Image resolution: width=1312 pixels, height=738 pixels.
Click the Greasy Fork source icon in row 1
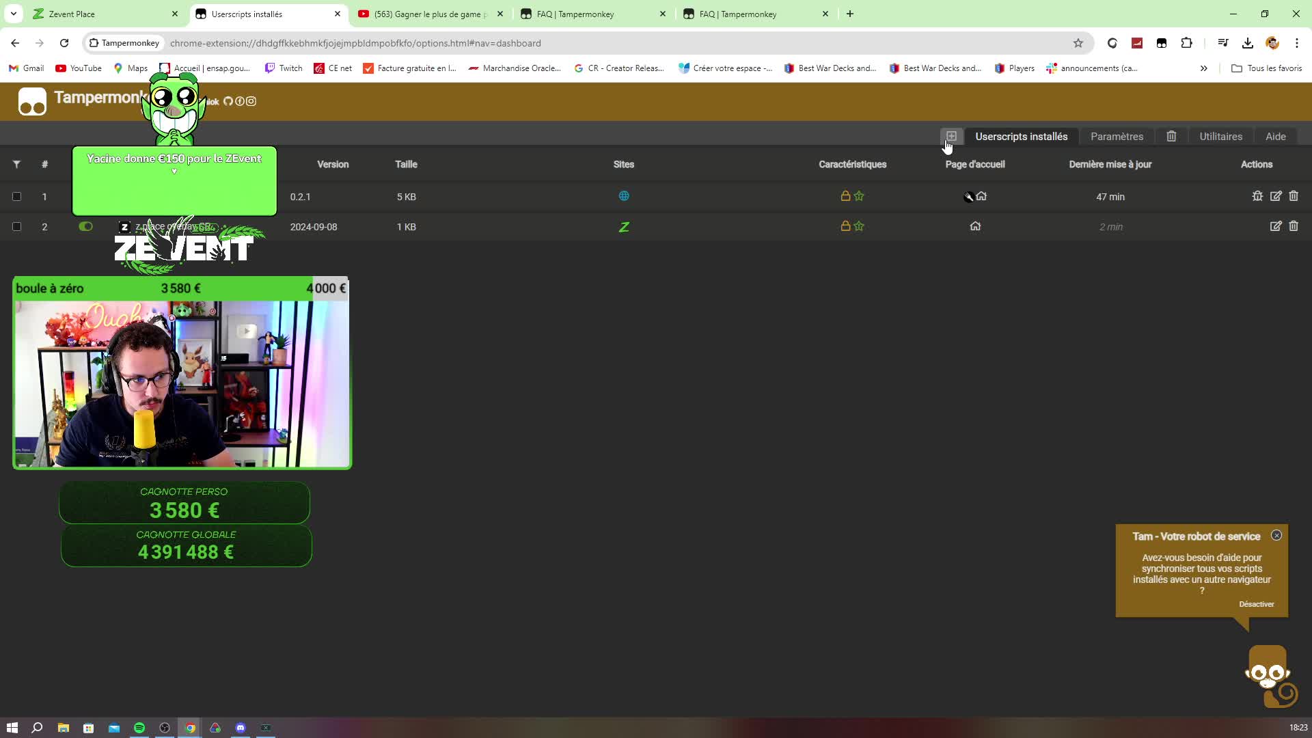tap(968, 197)
